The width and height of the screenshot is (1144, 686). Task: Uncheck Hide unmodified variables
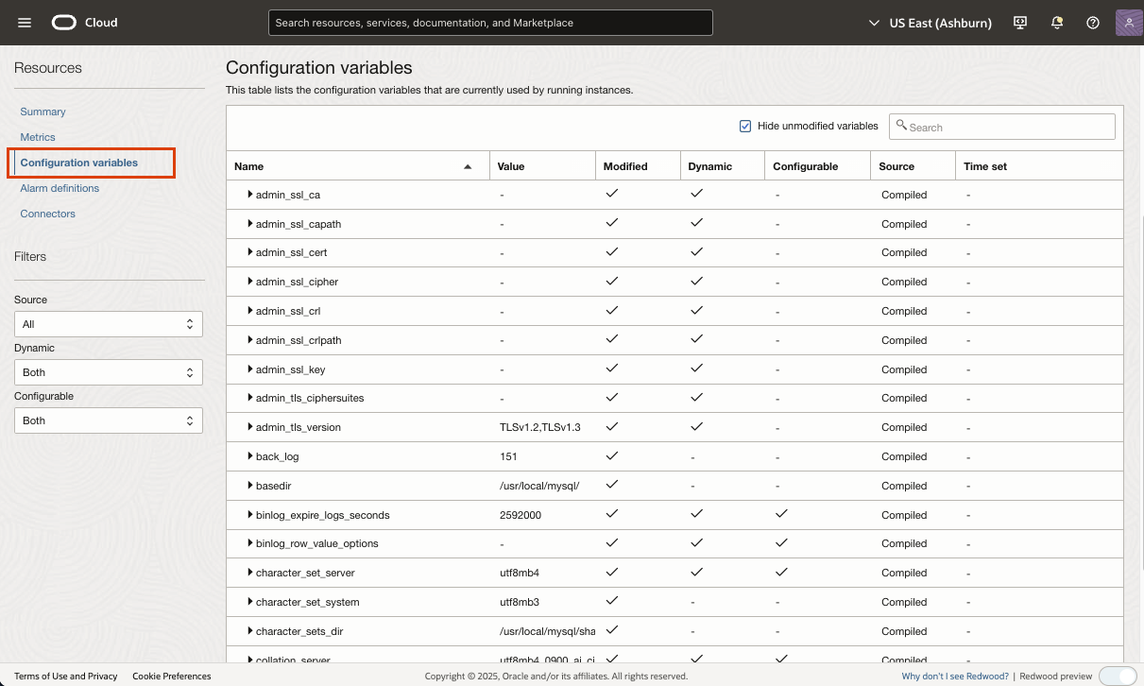745,125
